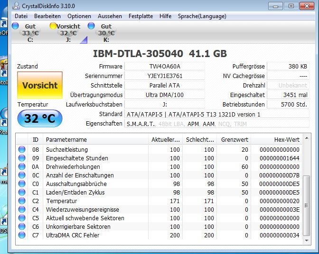Select the Laden/Entladen Zyklus row
The height and width of the screenshot is (254, 319).
[159, 193]
